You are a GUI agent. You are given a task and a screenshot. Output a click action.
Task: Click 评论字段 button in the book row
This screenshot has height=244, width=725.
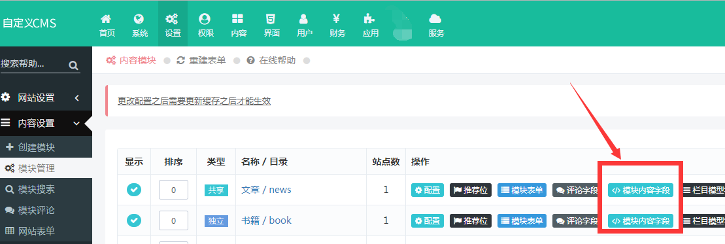(576, 221)
